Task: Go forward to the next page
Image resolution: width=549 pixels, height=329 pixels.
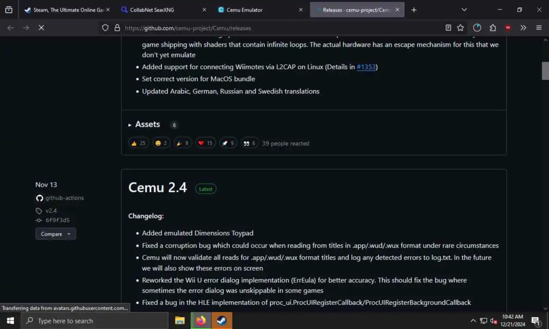Action: click(26, 27)
